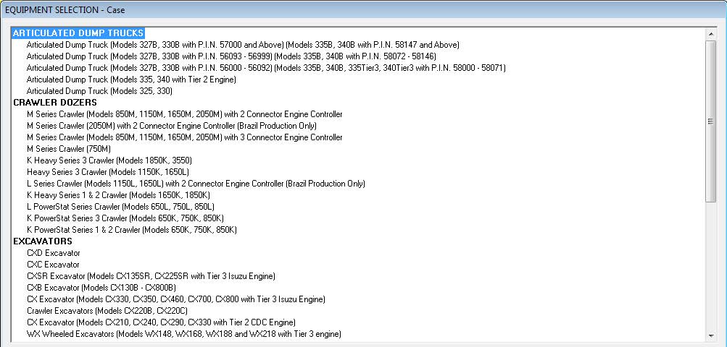Image resolution: width=727 pixels, height=347 pixels.
Task: Select the CRAWLER DOZERS category header
Action: tap(54, 102)
